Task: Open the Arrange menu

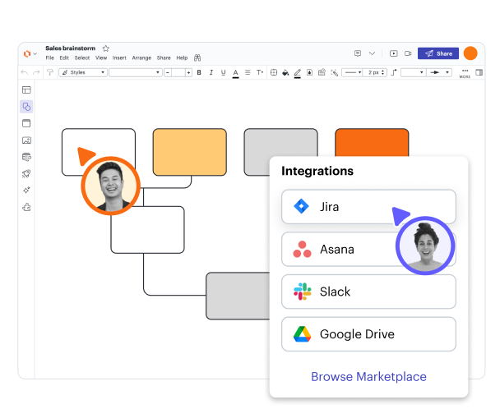Action: point(141,58)
